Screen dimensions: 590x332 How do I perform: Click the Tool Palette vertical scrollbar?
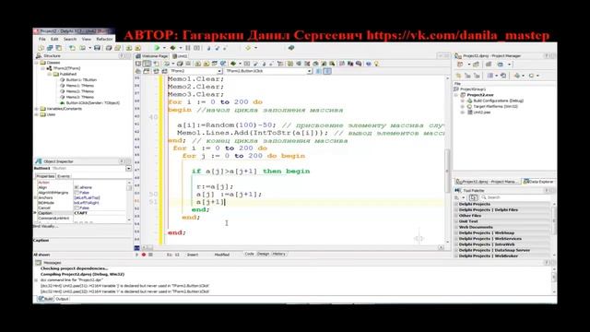pos(553,230)
